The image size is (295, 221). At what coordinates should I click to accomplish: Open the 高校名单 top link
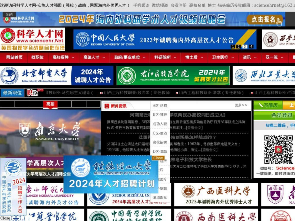(197, 5)
